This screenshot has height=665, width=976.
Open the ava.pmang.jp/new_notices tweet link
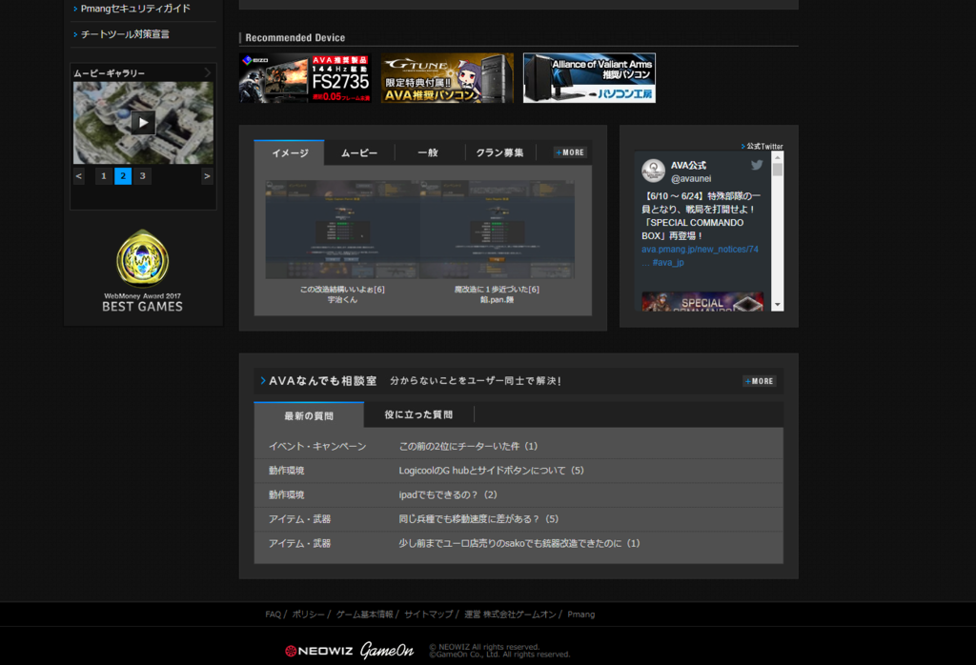[x=700, y=249]
